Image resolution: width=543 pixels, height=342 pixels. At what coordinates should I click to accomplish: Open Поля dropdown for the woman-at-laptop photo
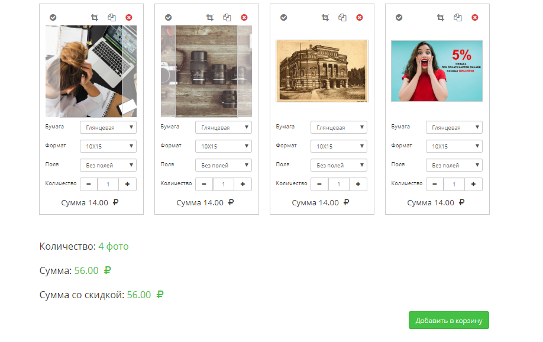108,165
